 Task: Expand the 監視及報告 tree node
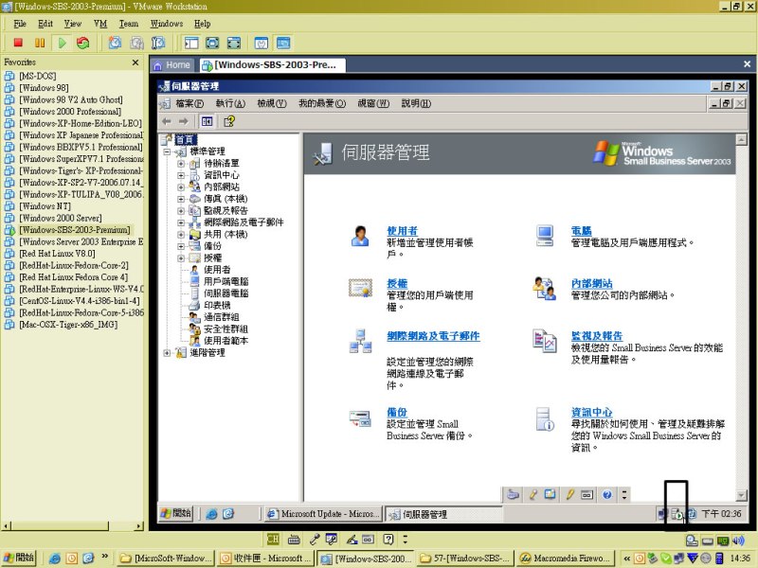tap(181, 210)
